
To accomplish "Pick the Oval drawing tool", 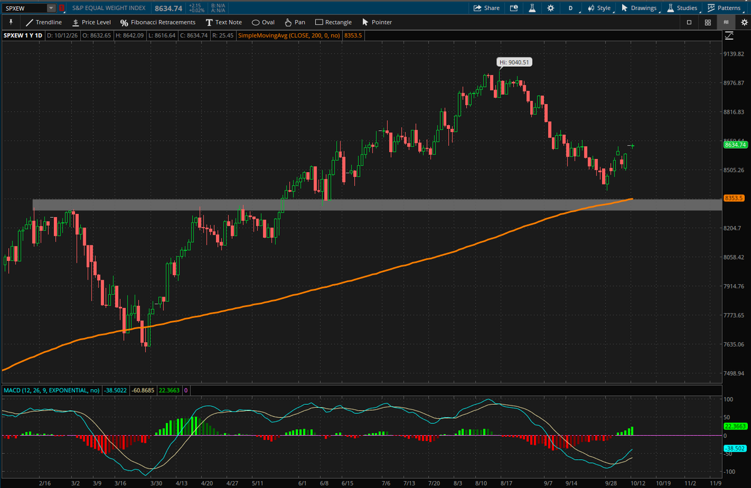I will pyautogui.click(x=263, y=23).
